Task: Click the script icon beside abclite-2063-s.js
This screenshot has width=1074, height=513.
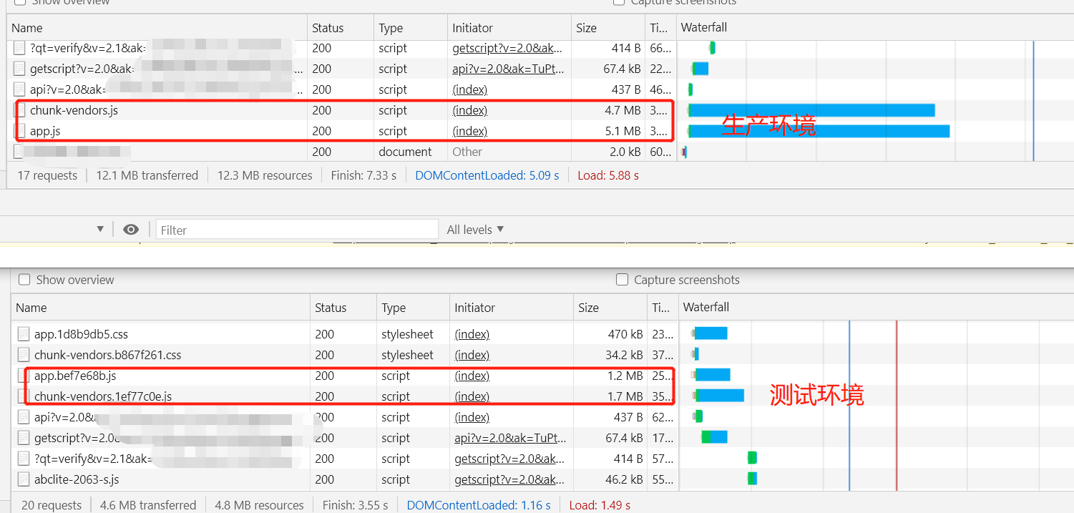Action: (x=21, y=479)
